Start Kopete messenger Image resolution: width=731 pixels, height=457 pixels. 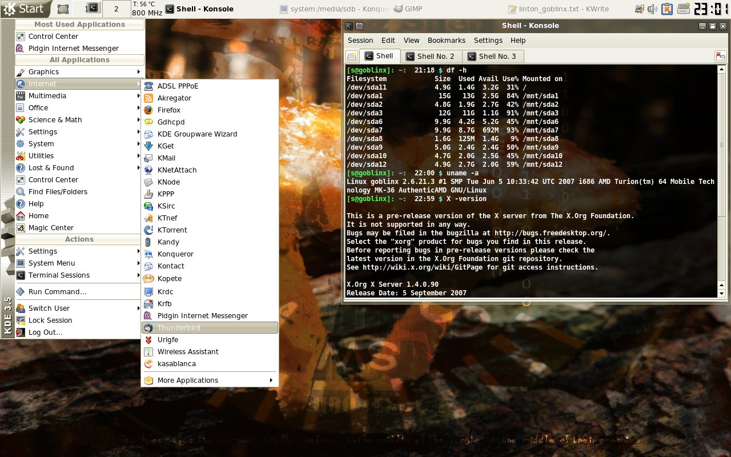210,279
